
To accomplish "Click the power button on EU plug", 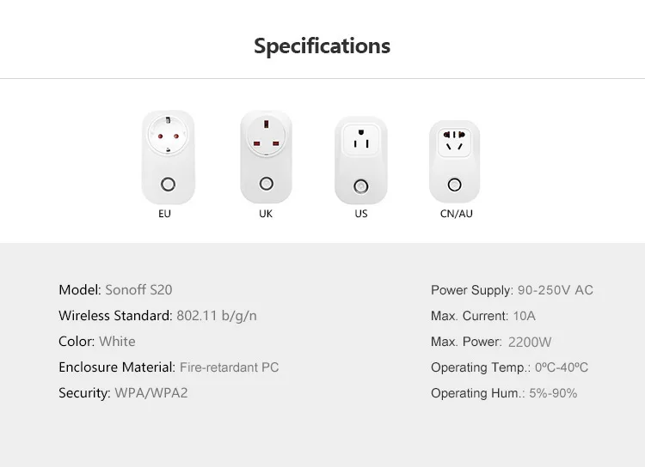I will [x=168, y=184].
